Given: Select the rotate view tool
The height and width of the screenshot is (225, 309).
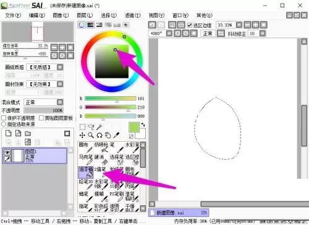Looking at the screenshot, I should [99, 135].
